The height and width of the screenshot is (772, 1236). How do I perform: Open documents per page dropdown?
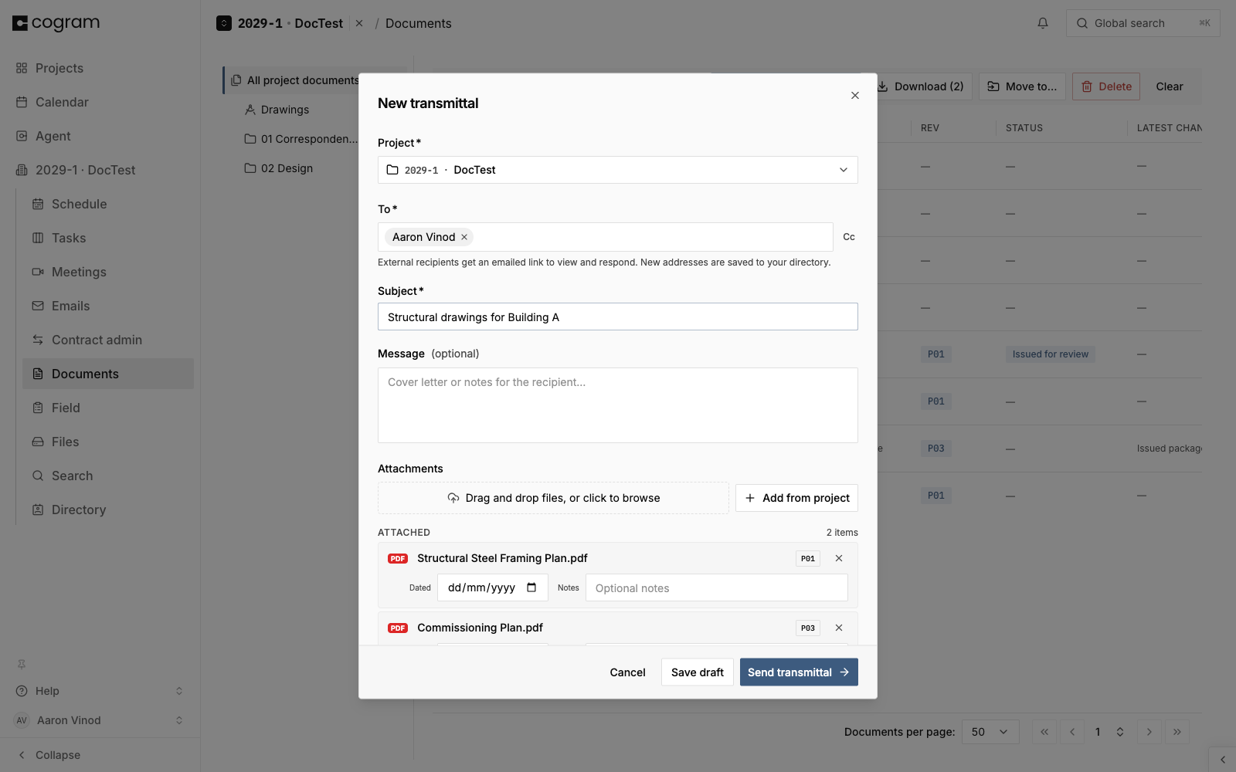point(990,732)
